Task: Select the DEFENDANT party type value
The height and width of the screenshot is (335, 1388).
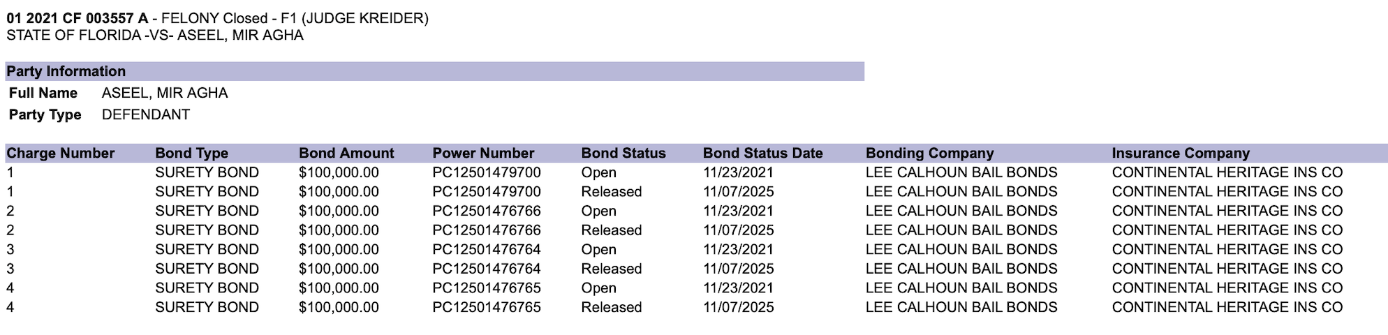Action: click(x=146, y=114)
